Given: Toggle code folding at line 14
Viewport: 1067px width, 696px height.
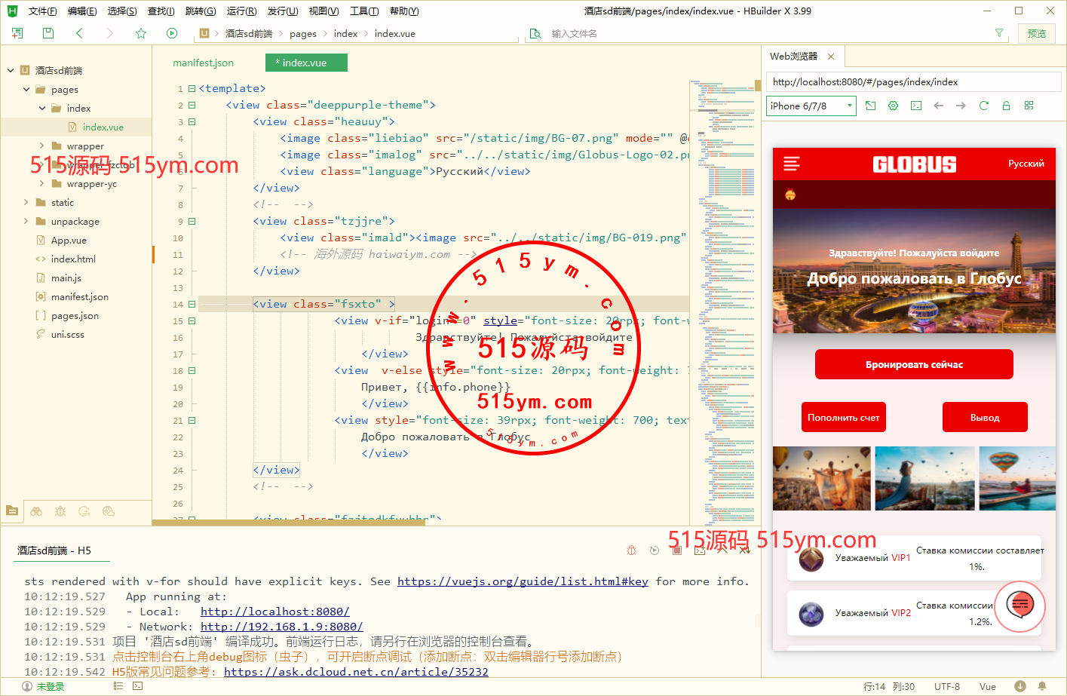Looking at the screenshot, I should 192,305.
